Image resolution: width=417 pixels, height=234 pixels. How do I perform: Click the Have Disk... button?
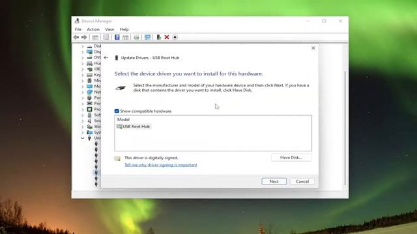coord(291,157)
